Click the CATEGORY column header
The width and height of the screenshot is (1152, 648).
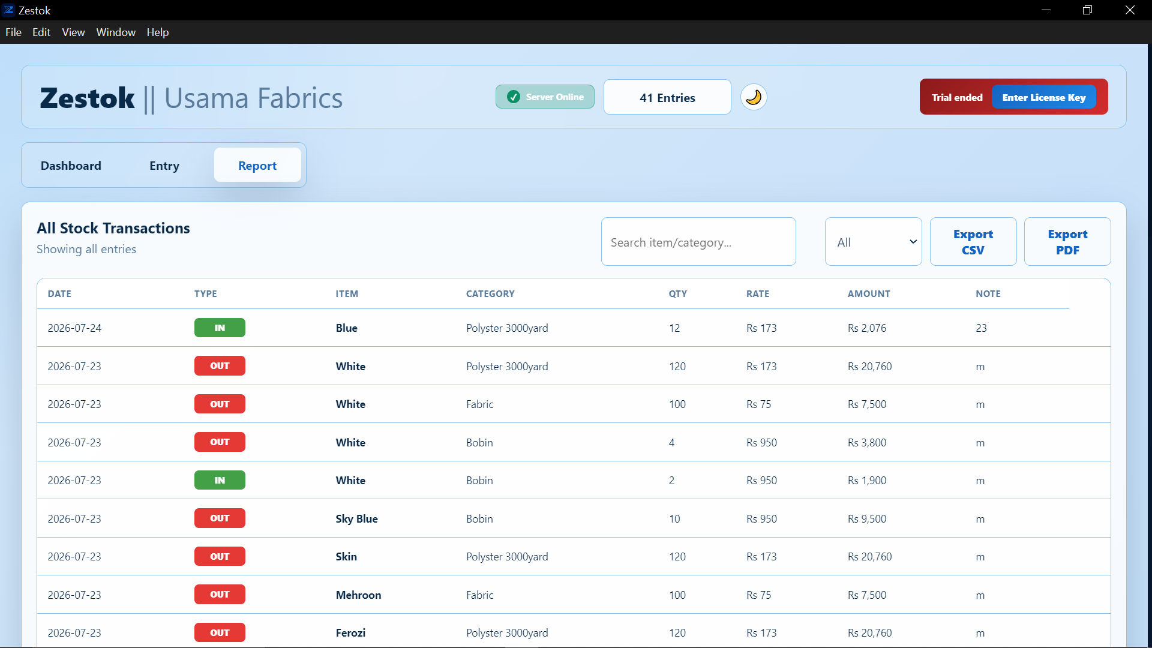pos(490,294)
